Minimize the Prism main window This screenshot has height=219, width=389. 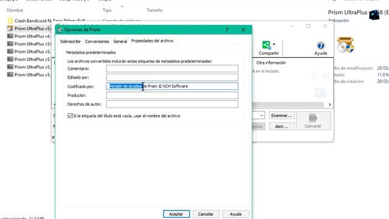point(292,26)
